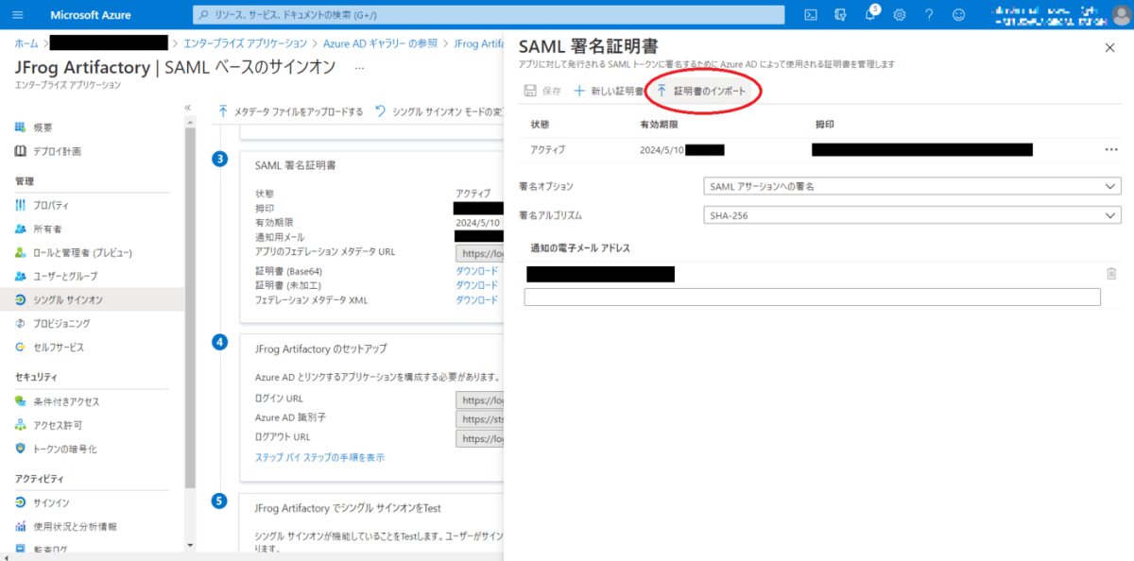1134x561 pixels.
Task: Open the page title ellipsis menu
Action: click(359, 68)
